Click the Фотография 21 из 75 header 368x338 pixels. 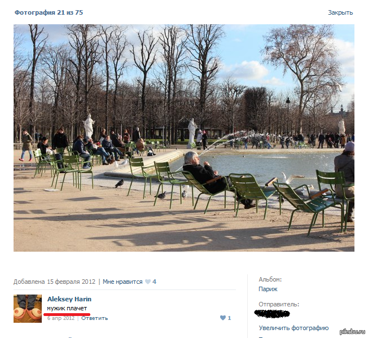click(49, 12)
